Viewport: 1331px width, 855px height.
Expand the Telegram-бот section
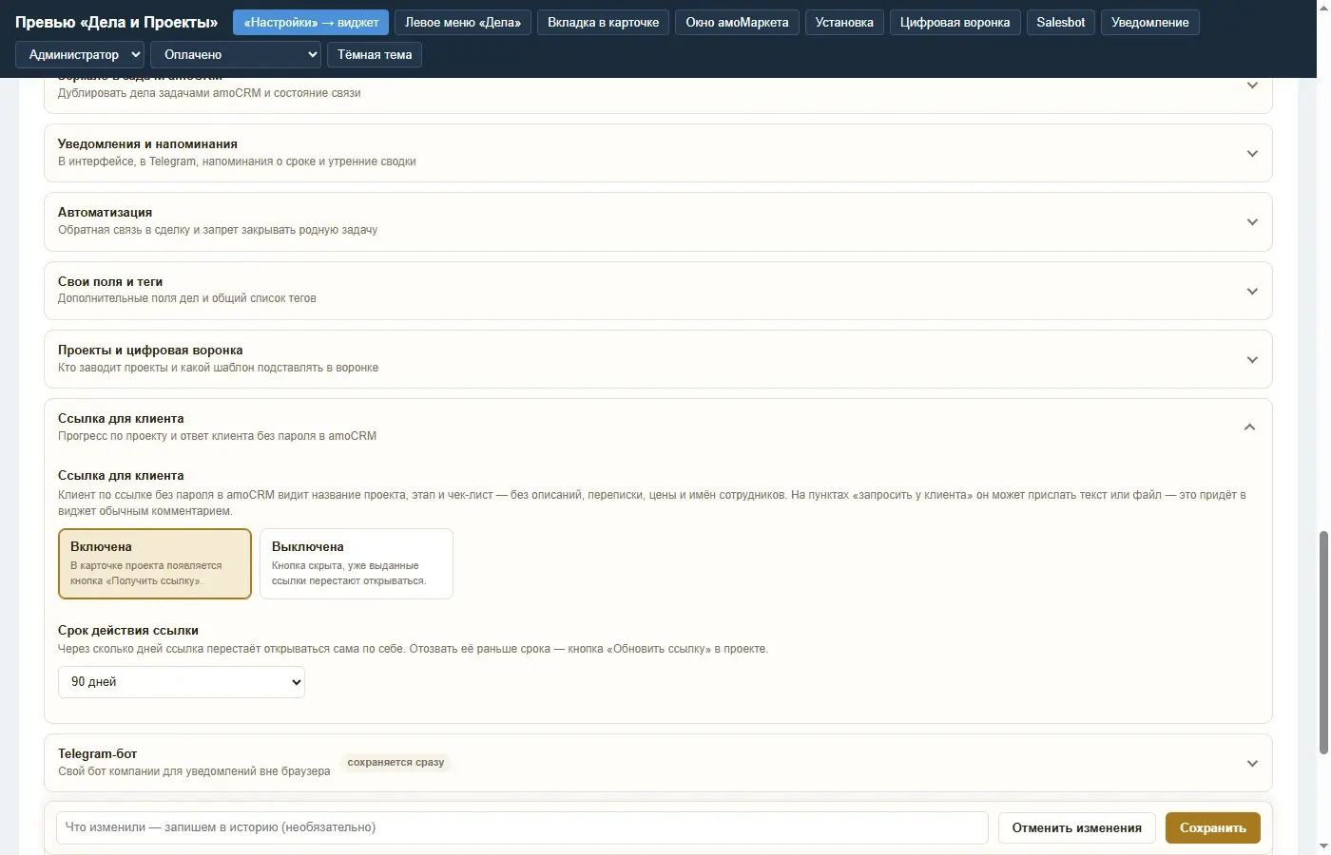click(658, 763)
